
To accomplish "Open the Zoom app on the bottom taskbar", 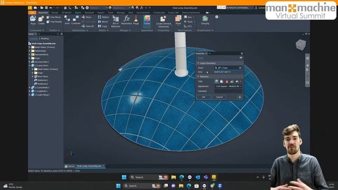I will tap(220, 186).
